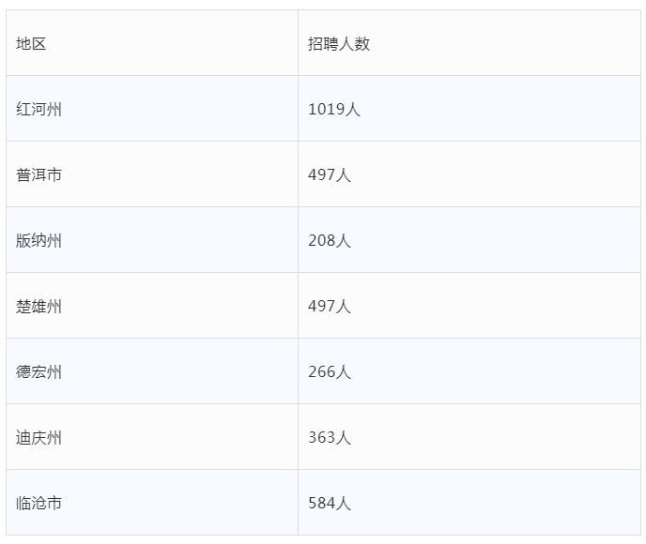Image resolution: width=646 pixels, height=544 pixels.
Task: Click 497人 in the 楚雄州 row
Action: point(329,307)
